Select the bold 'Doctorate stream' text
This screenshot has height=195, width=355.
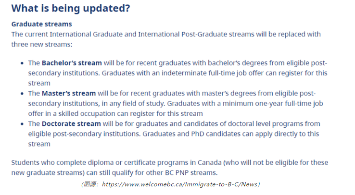point(71,123)
